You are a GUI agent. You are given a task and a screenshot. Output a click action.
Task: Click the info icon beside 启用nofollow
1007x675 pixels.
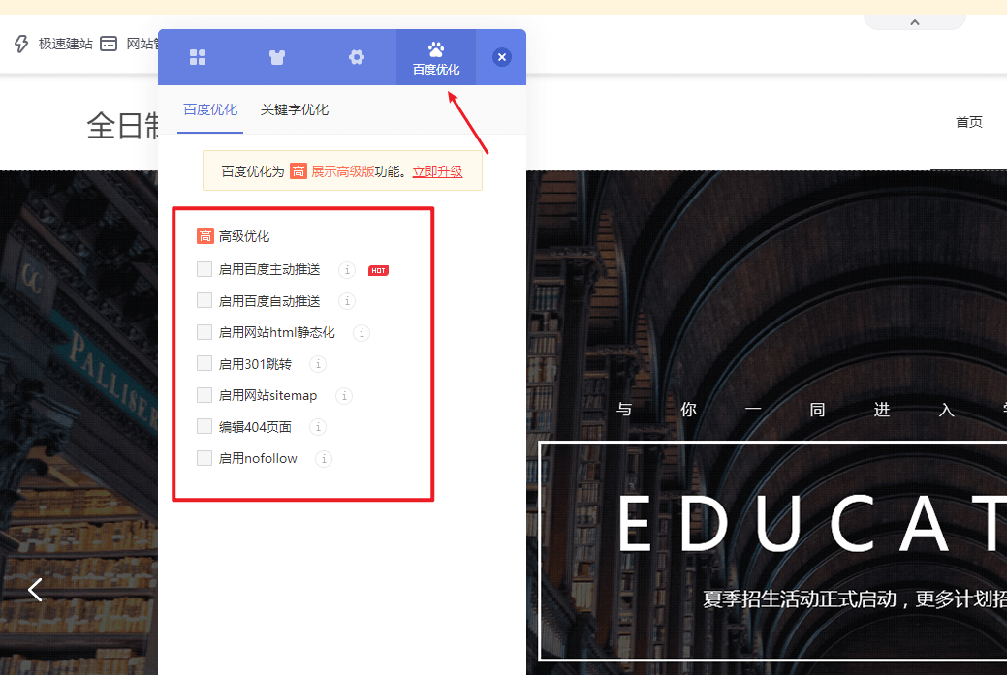324,459
